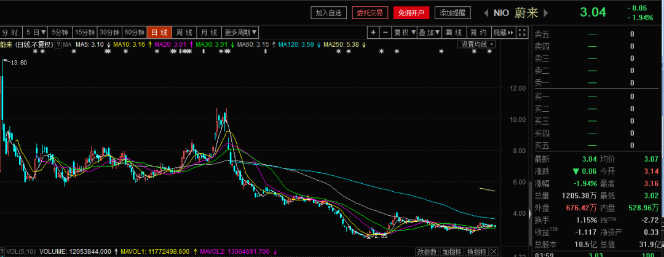This screenshot has width=664, height=257.
Task: Switch to 15分钟 chart tab
Action: [84, 33]
